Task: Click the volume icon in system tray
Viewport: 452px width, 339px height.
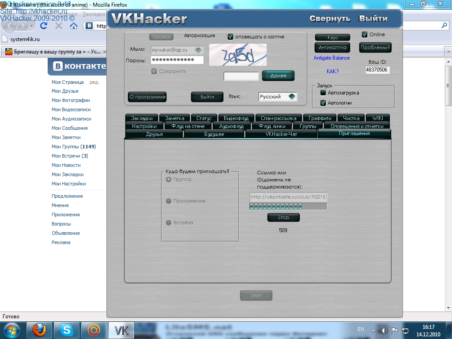Action: coord(384,330)
